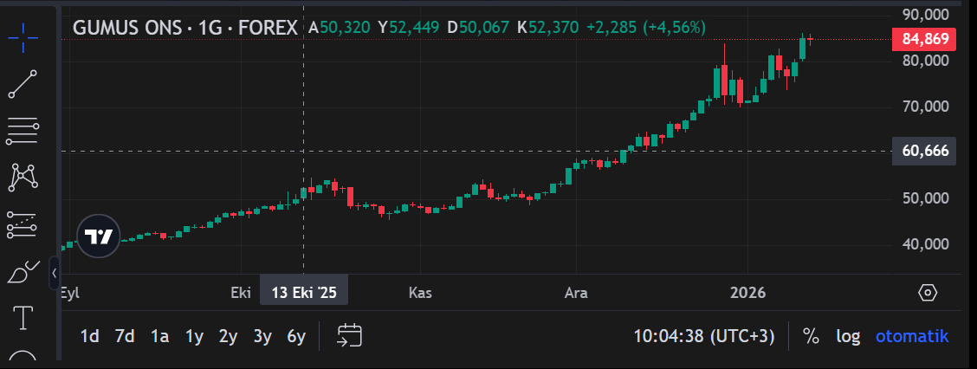Screen dimensions: 977x369
Task: Set the chart range to 6y
Action: point(296,336)
